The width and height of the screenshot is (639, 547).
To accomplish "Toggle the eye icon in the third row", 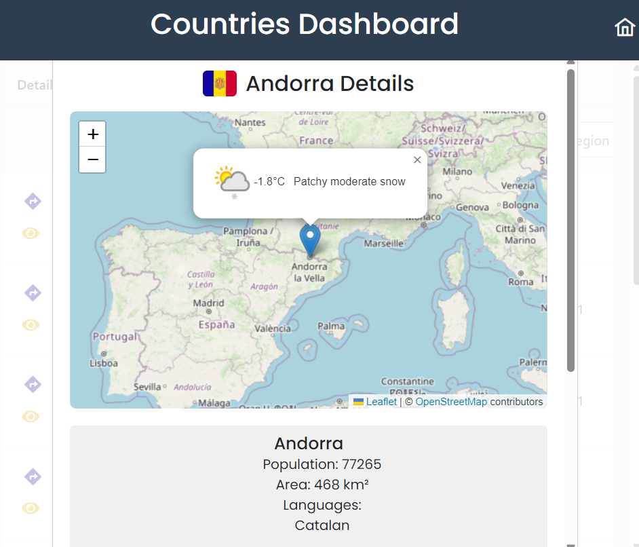I will click(31, 416).
